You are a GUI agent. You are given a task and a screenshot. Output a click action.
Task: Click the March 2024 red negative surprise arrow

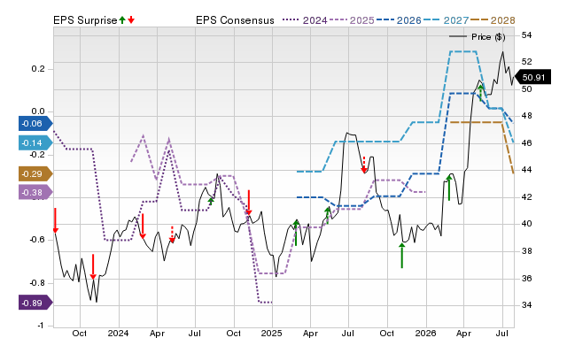tap(143, 226)
